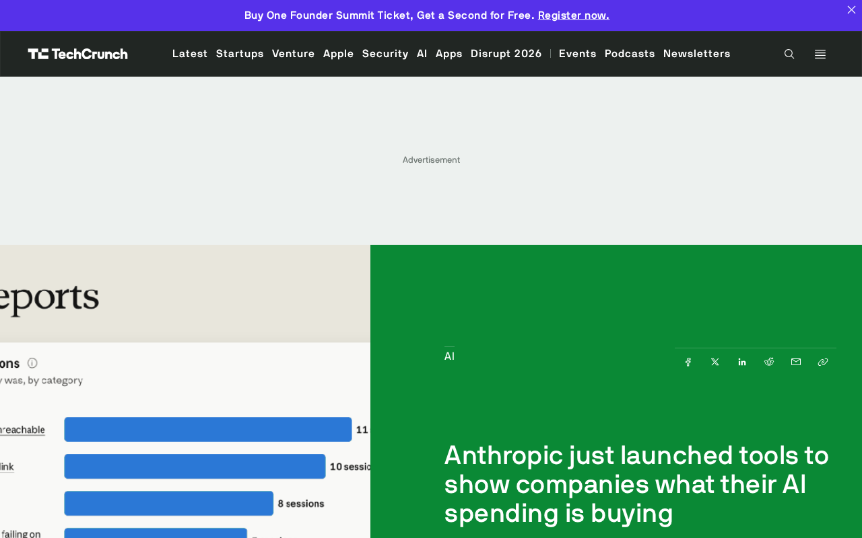The height and width of the screenshot is (538, 862).
Task: Go to Podcasts section
Action: coord(630,53)
